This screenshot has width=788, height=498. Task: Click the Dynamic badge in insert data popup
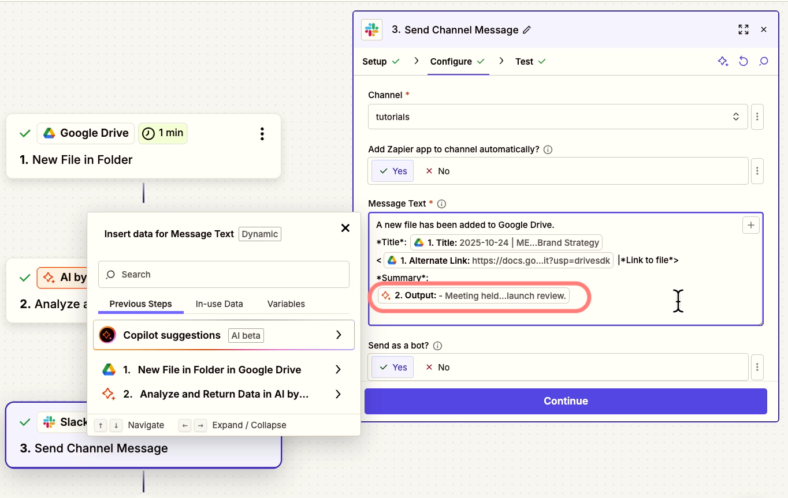coord(260,234)
